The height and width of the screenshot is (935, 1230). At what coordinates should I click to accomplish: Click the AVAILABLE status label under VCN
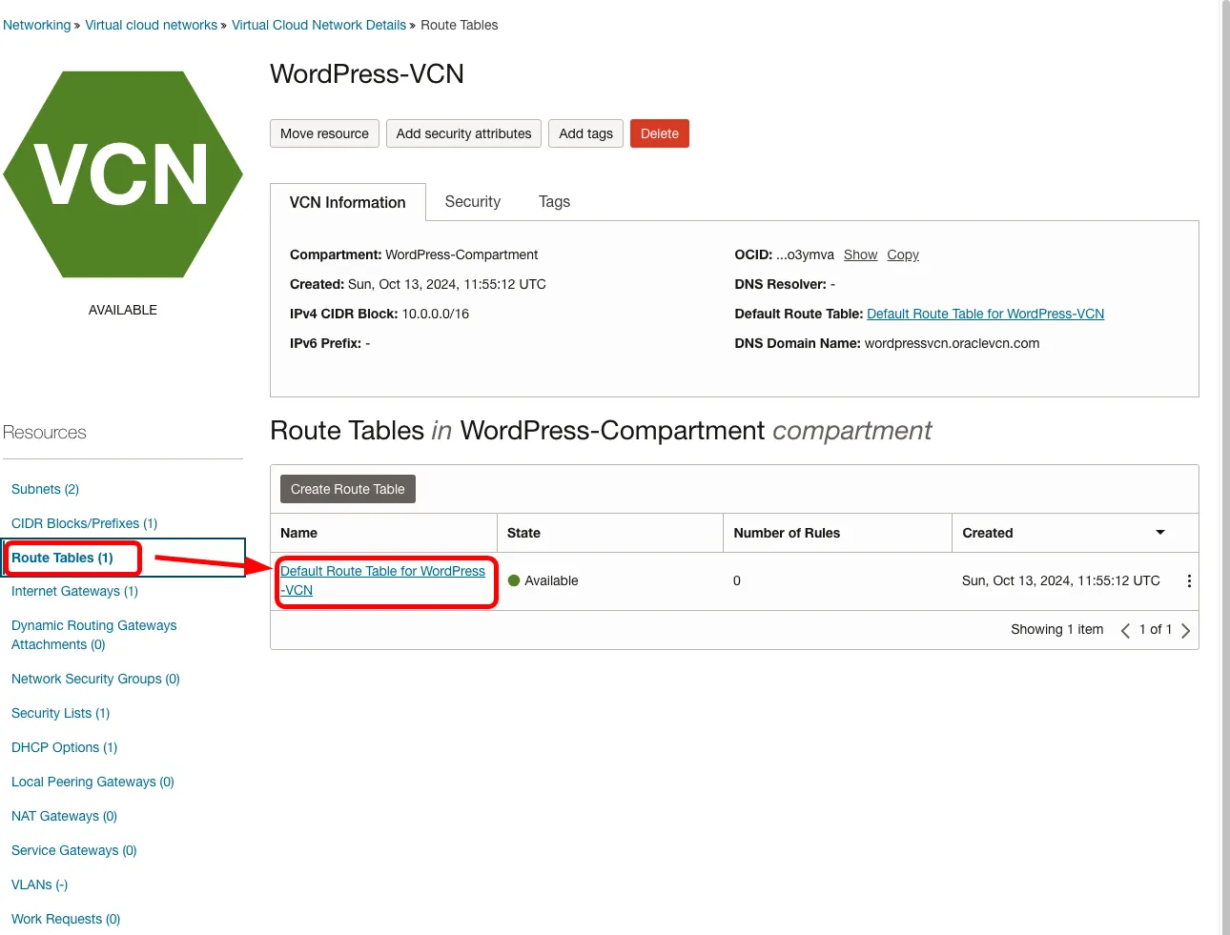pos(123,310)
